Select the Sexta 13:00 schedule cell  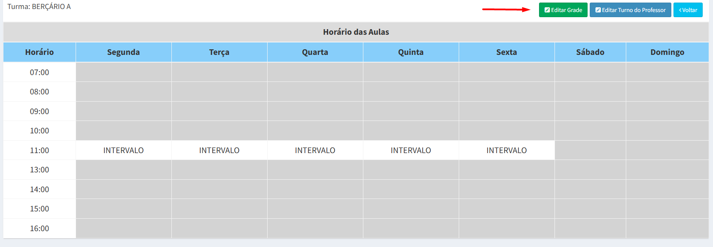[x=507, y=170]
